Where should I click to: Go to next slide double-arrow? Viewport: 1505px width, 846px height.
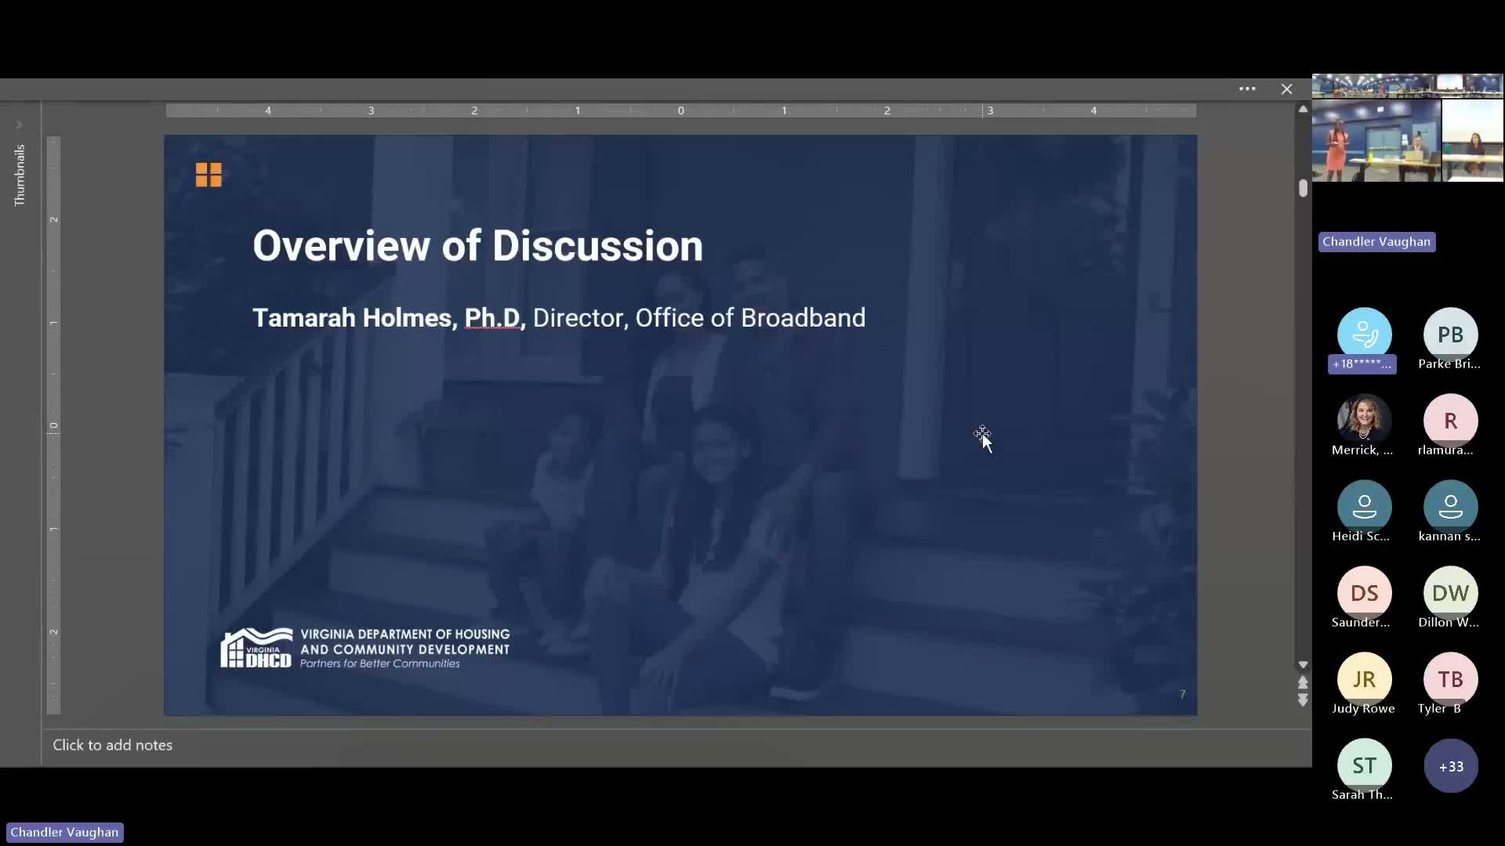1303,700
